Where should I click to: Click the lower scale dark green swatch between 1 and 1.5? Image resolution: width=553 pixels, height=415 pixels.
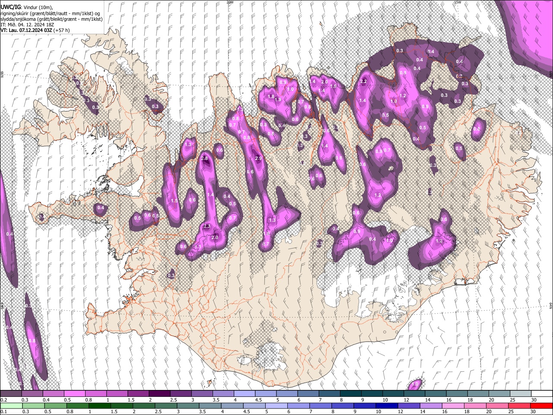pyautogui.click(x=99, y=405)
